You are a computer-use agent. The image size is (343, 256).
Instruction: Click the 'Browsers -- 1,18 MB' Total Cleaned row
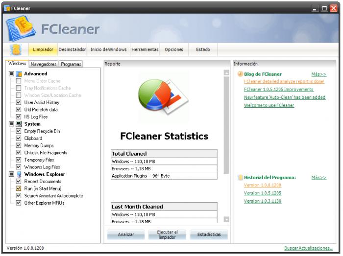coord(164,169)
